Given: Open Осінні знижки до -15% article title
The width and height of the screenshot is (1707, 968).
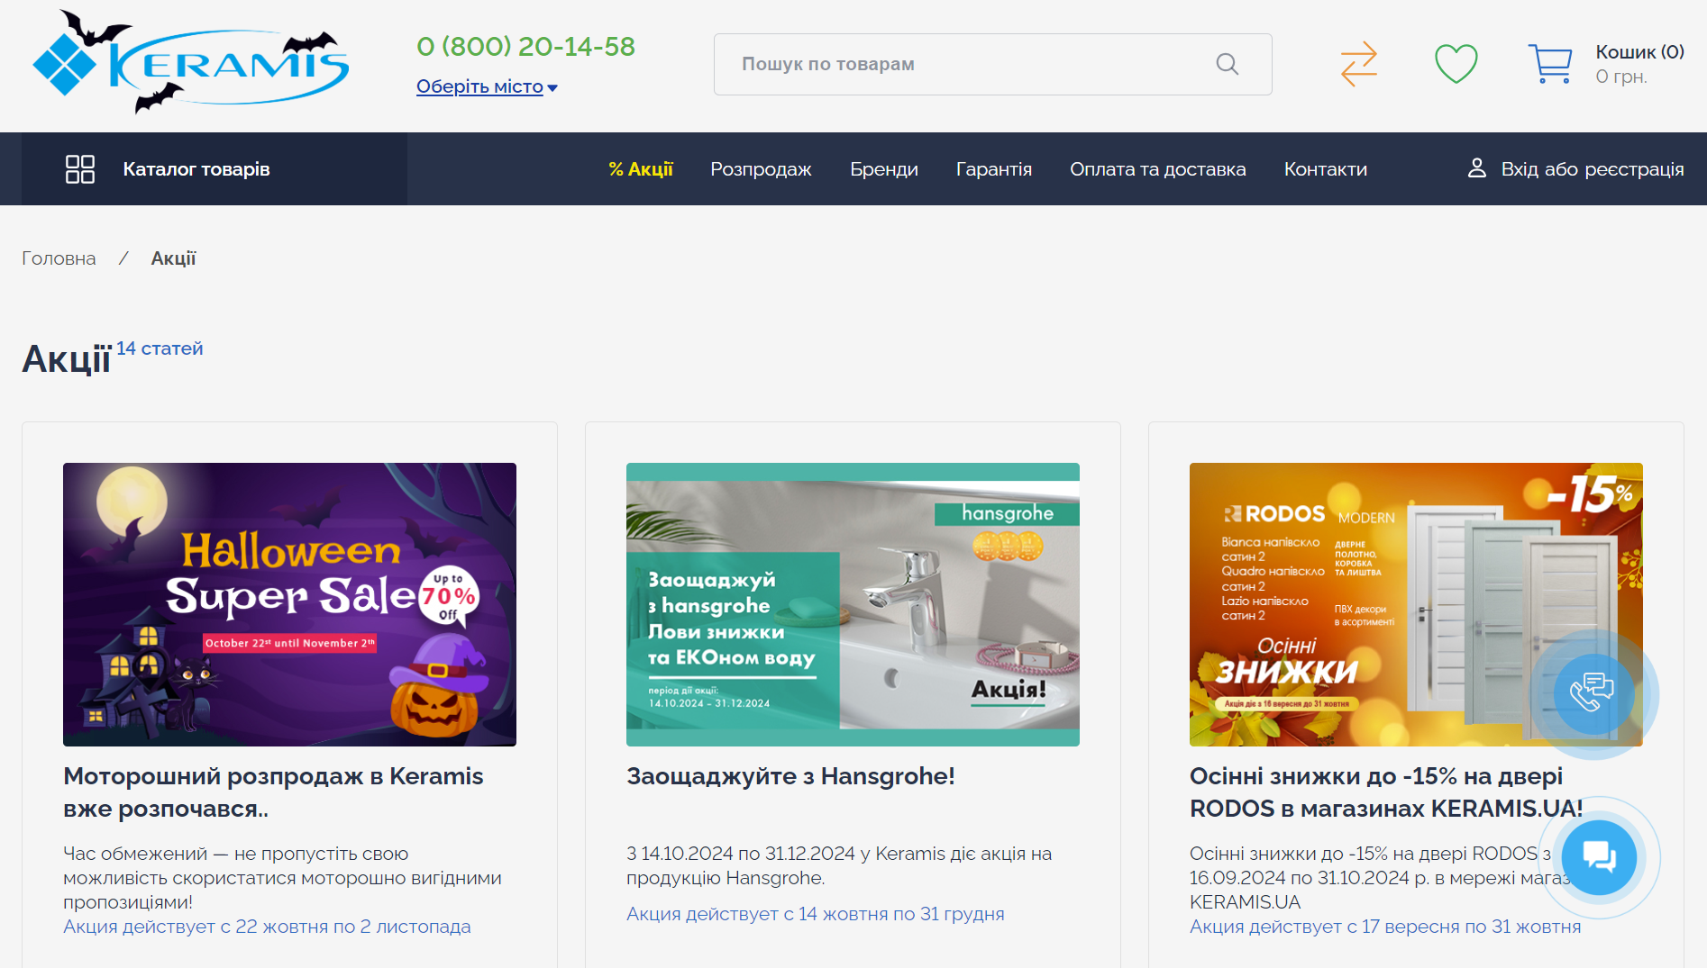Looking at the screenshot, I should pyautogui.click(x=1386, y=792).
